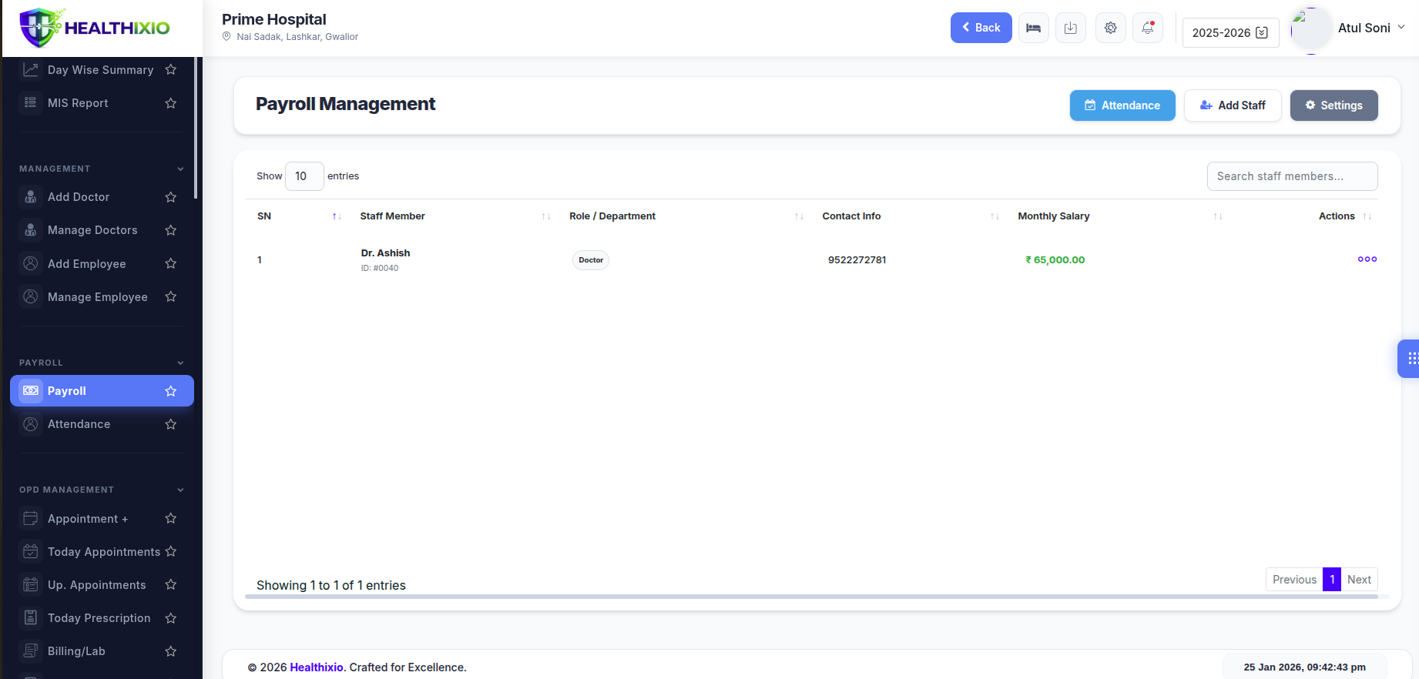
Task: Toggle star for Payroll menu item
Action: (171, 390)
